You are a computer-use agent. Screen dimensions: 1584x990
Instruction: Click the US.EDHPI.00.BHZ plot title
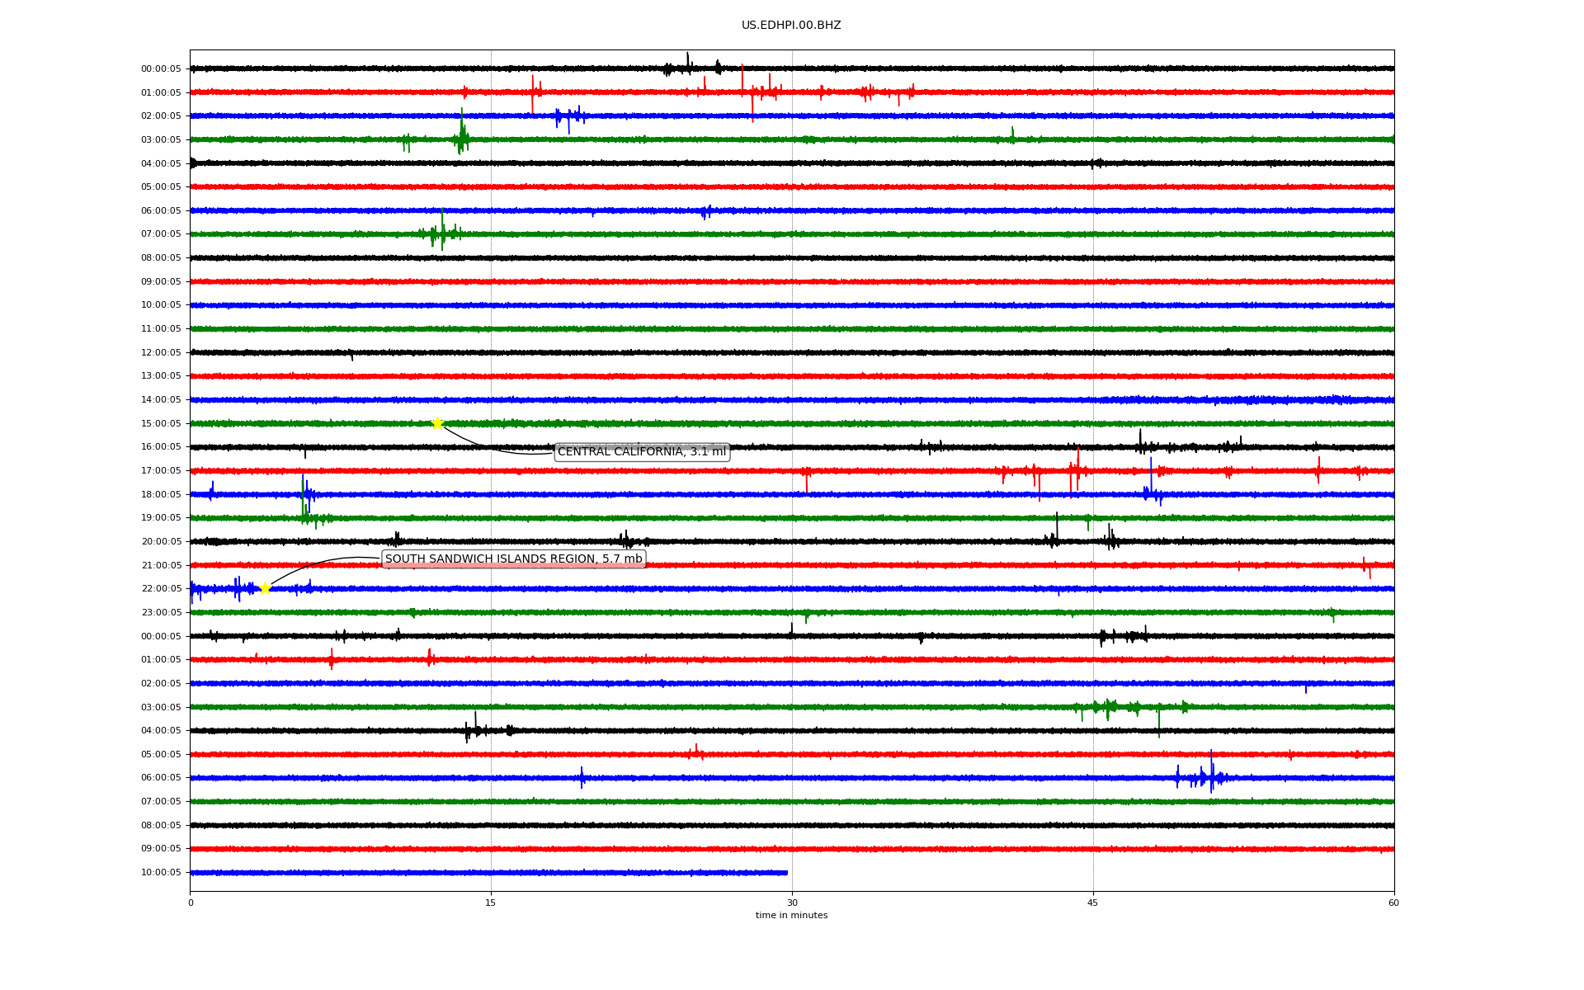pos(791,26)
